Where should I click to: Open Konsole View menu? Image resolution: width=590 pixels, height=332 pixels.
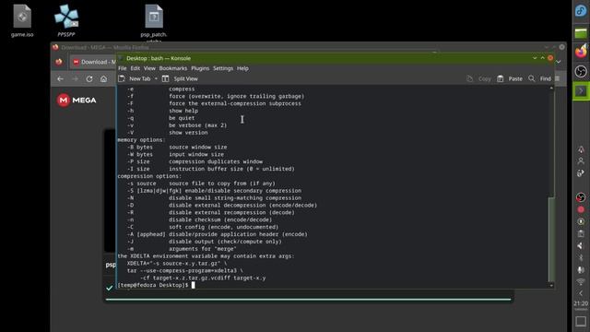click(x=149, y=68)
